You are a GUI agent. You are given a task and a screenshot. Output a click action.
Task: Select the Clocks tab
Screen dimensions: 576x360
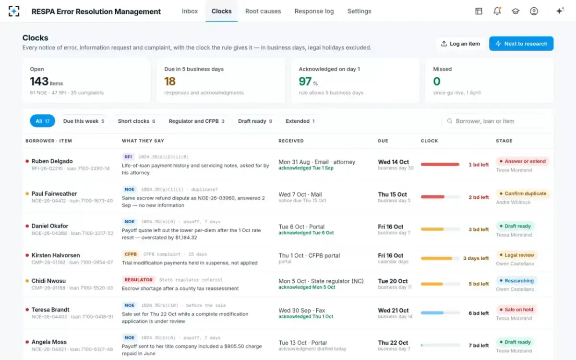[x=221, y=11]
